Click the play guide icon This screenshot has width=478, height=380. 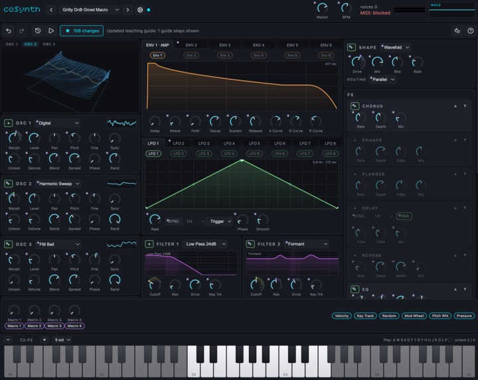coord(51,31)
